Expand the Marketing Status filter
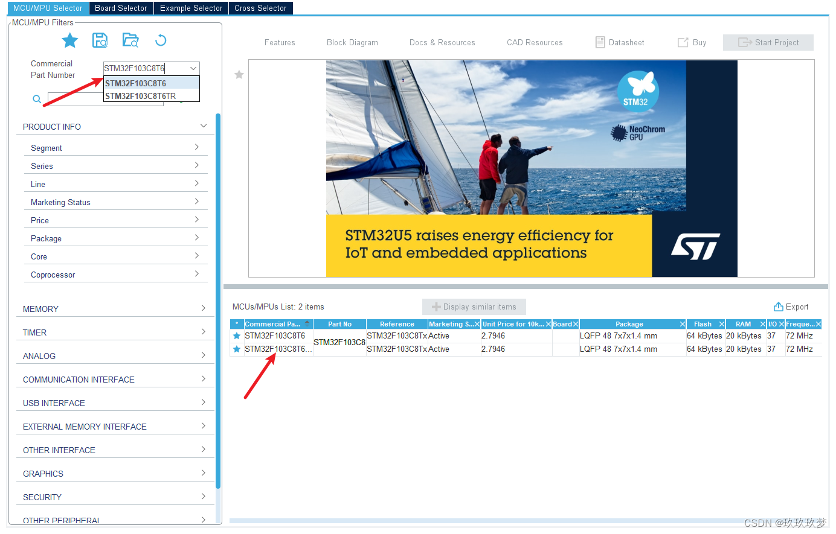Screen dimensions: 836x534 click(x=197, y=202)
